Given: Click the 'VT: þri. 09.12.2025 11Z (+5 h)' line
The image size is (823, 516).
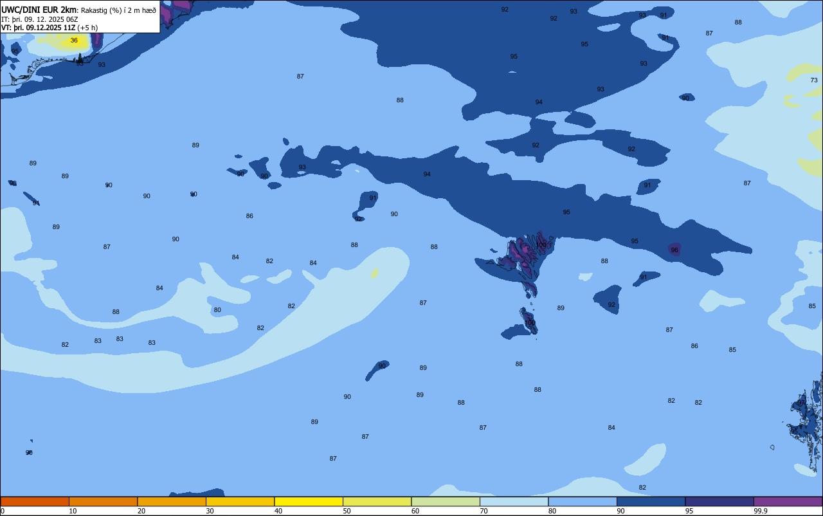Looking at the screenshot, I should (x=50, y=28).
